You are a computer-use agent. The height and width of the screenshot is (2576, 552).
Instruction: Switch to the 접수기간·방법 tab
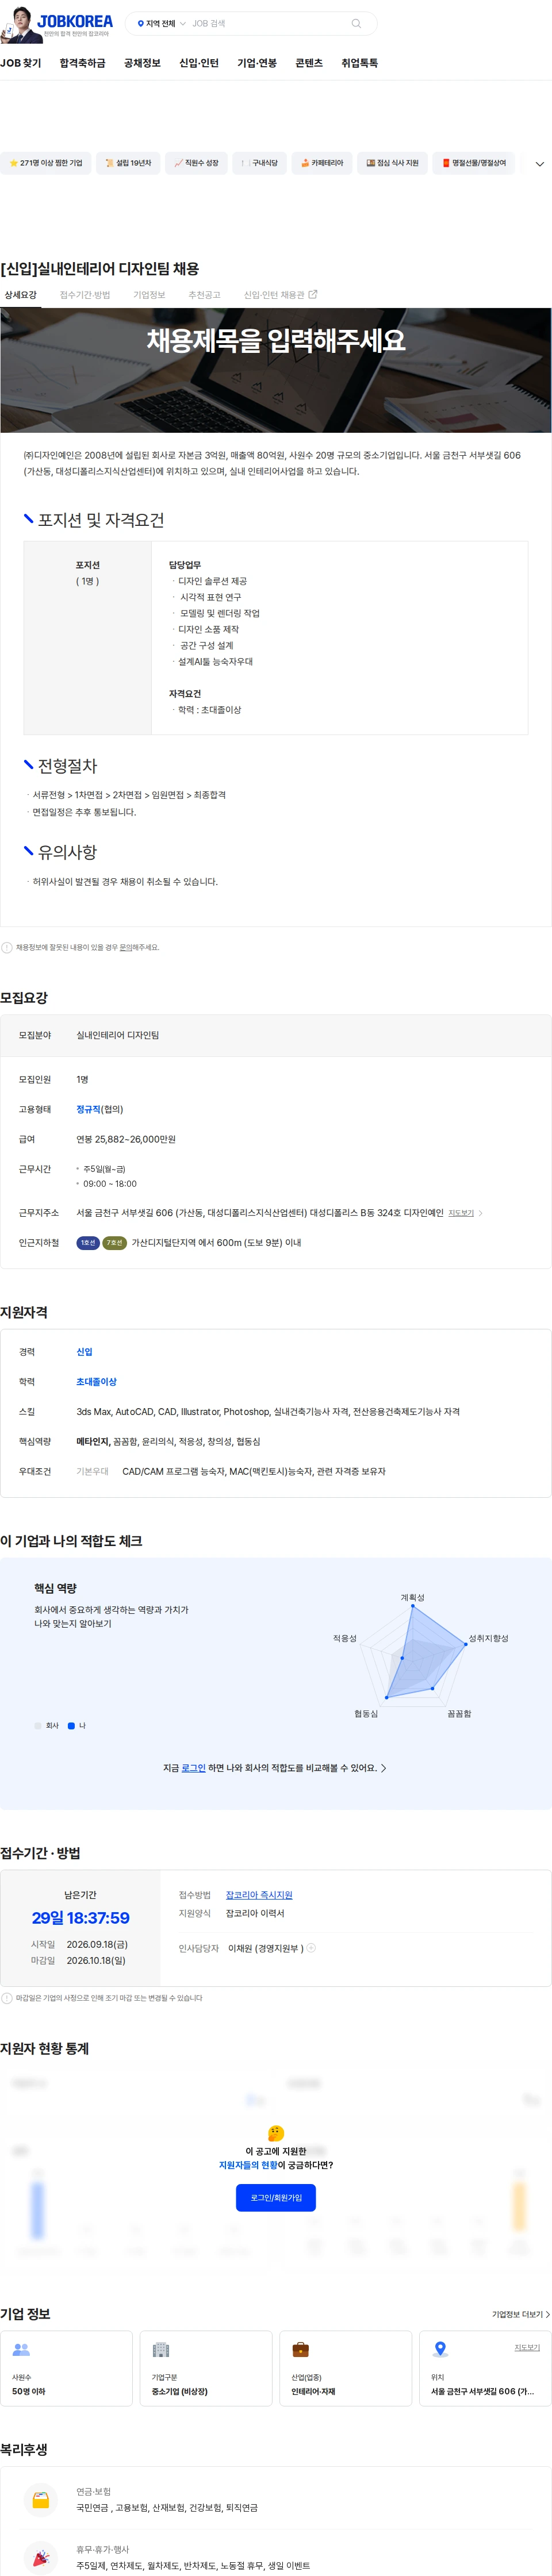click(x=85, y=295)
